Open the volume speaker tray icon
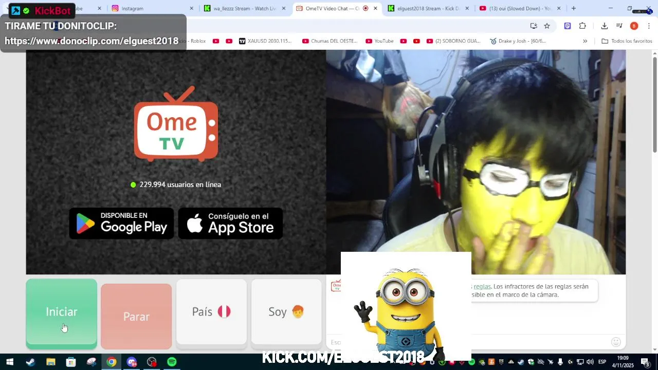The height and width of the screenshot is (370, 658). pos(590,362)
